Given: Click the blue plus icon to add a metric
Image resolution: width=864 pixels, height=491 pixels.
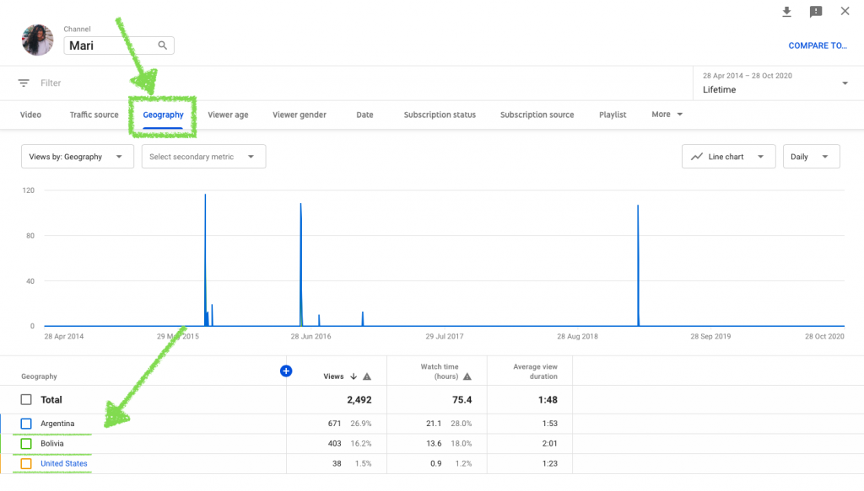Looking at the screenshot, I should (286, 371).
